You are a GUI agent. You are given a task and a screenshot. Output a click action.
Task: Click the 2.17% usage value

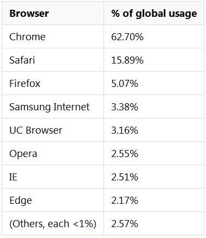(x=125, y=200)
